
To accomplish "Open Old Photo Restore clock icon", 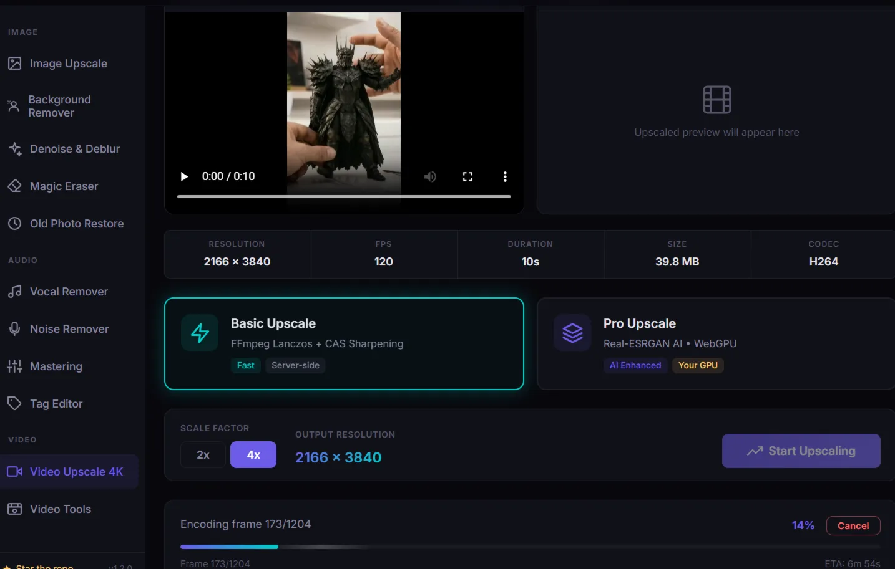I will point(15,224).
